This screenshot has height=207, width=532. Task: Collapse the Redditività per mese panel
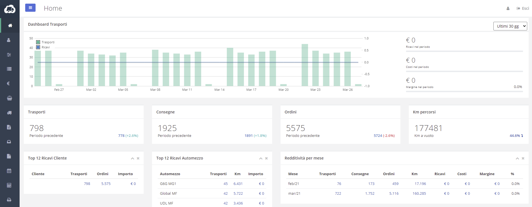coord(517,158)
